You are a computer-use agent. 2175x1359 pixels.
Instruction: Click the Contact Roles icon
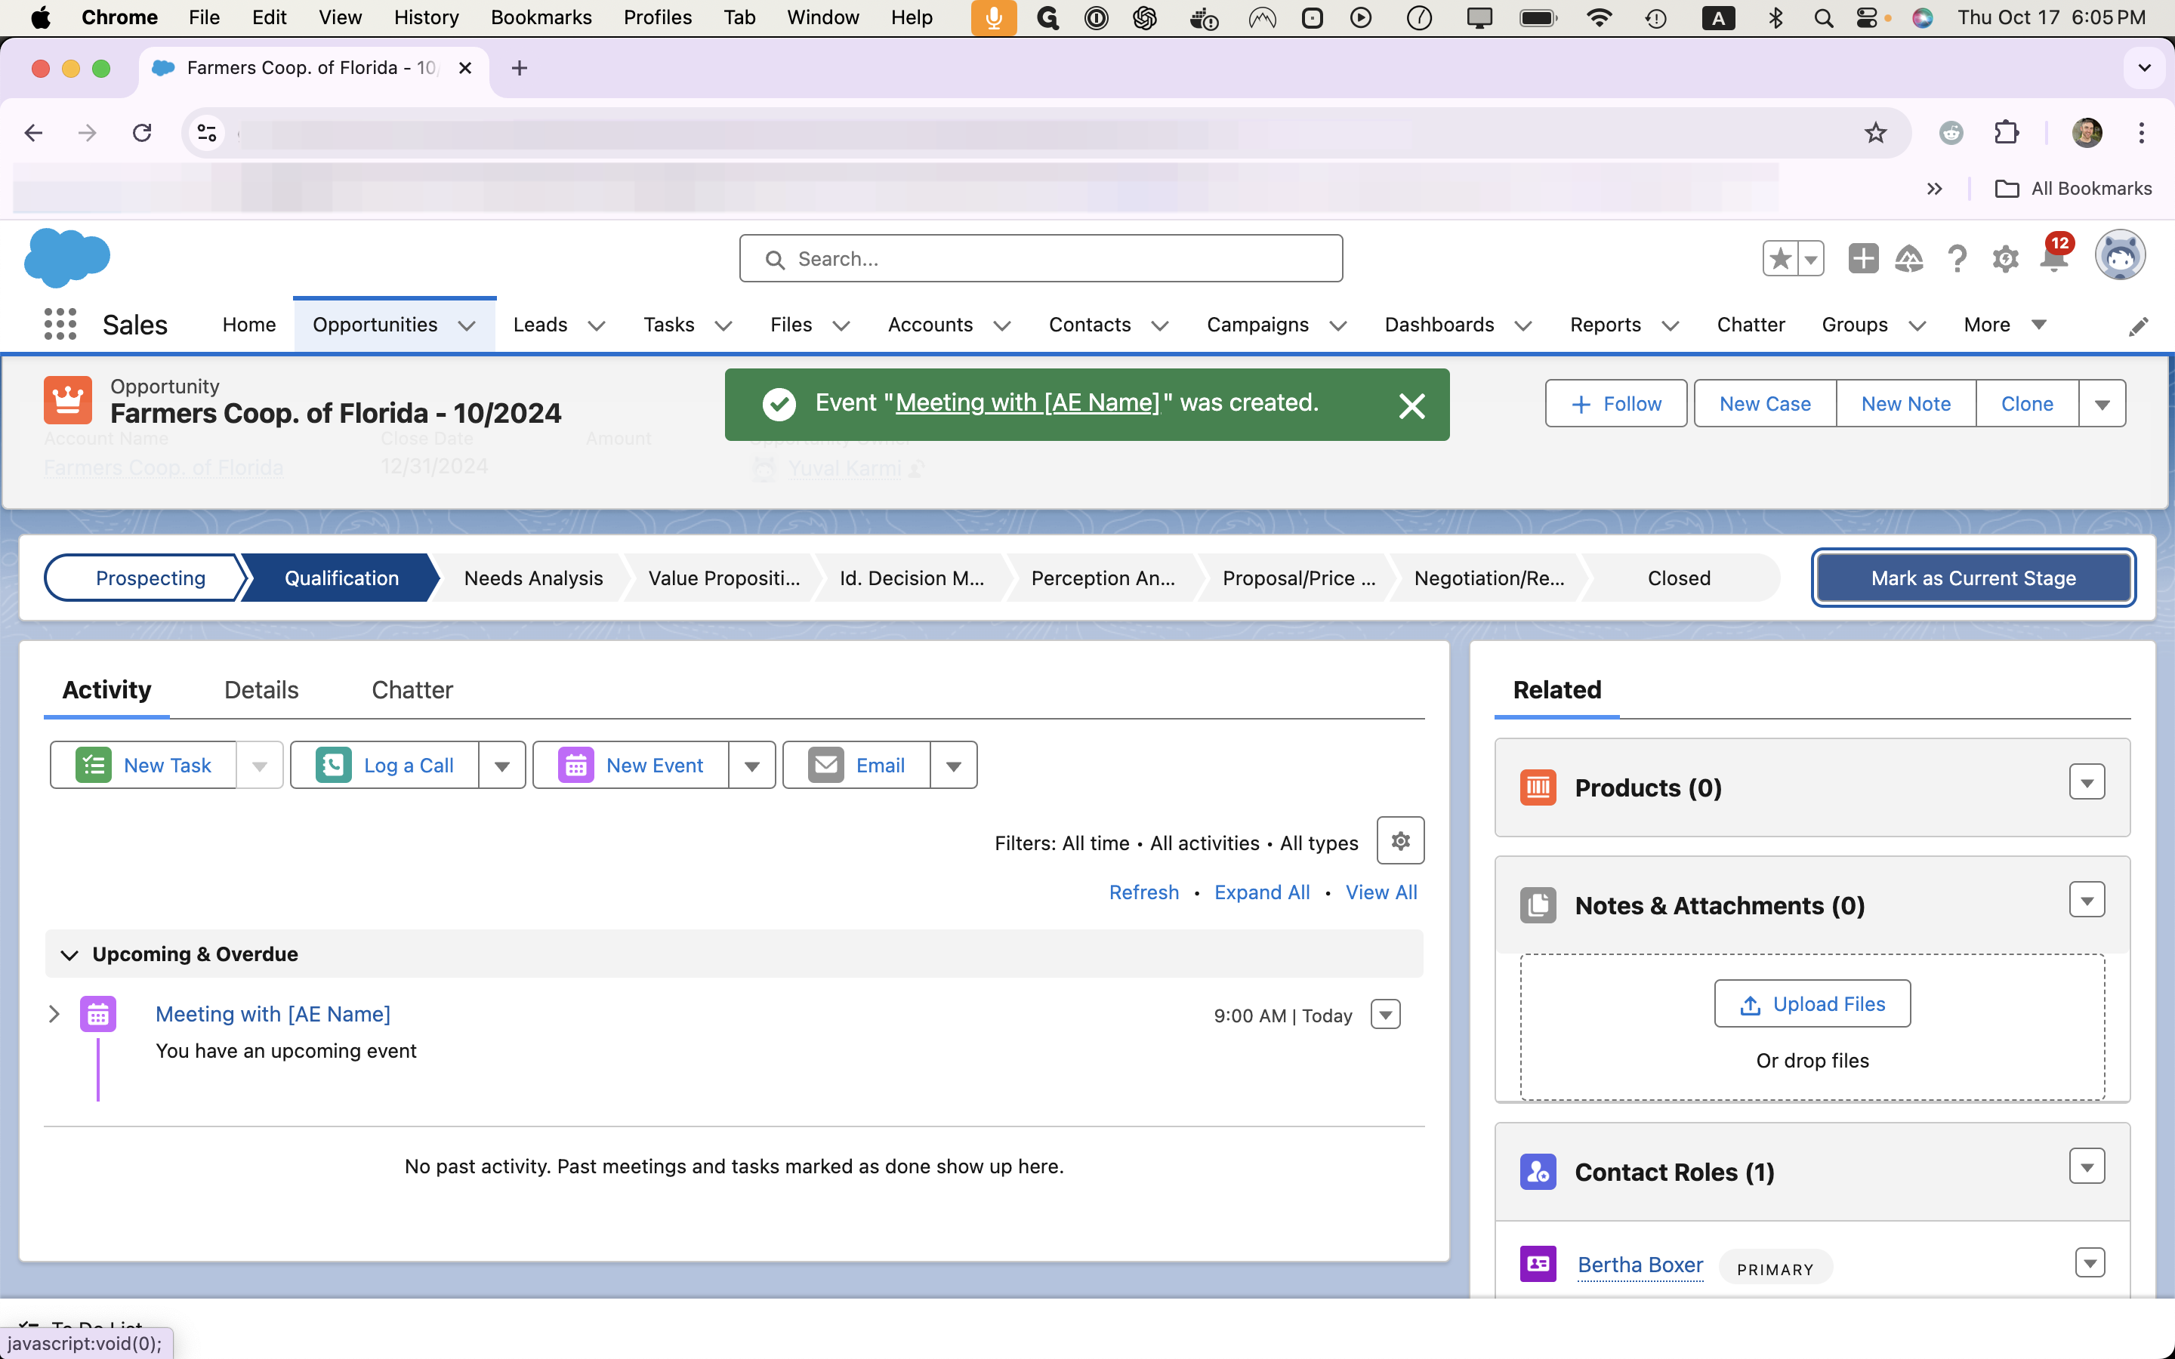[1538, 1172]
